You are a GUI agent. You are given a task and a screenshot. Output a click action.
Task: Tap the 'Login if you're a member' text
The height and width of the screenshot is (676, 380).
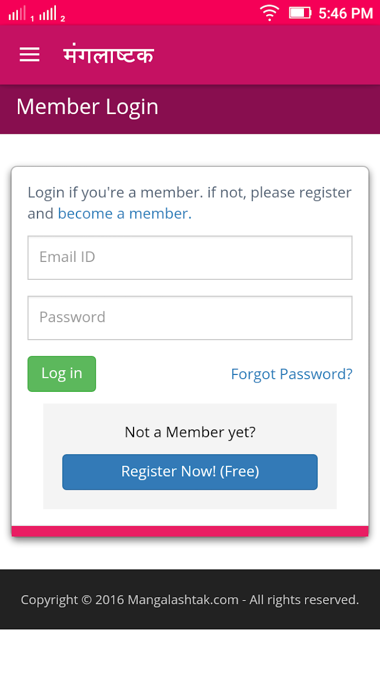point(116,192)
